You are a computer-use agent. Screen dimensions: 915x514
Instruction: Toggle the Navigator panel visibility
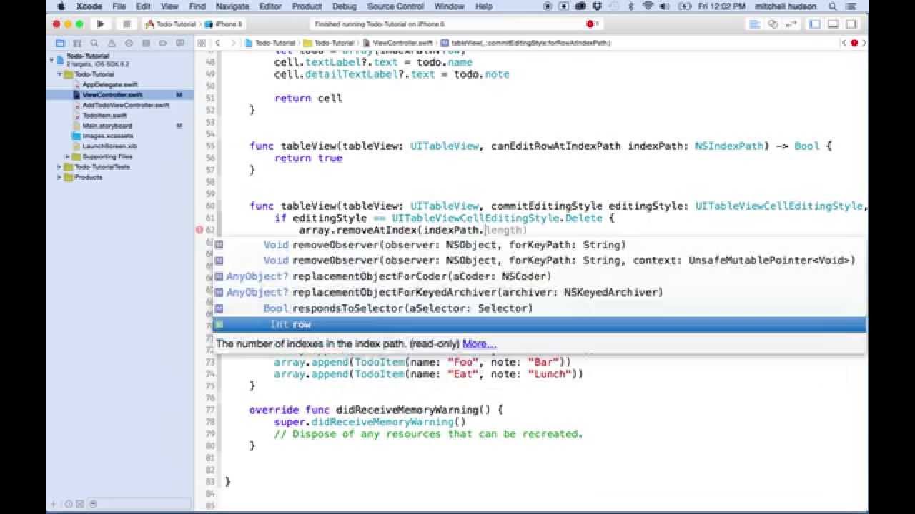(815, 24)
